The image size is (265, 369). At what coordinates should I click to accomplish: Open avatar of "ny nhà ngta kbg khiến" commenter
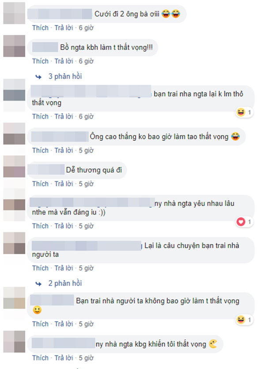point(14,342)
